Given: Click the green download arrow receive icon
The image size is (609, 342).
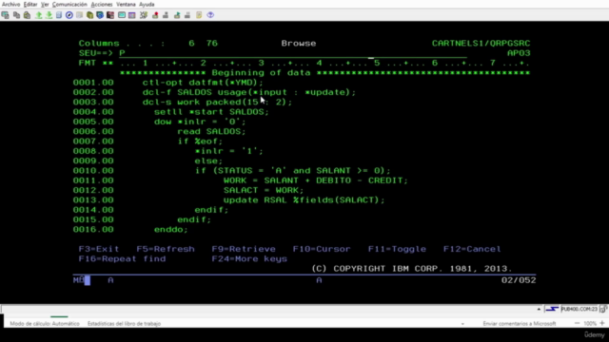Looking at the screenshot, I should (49, 15).
